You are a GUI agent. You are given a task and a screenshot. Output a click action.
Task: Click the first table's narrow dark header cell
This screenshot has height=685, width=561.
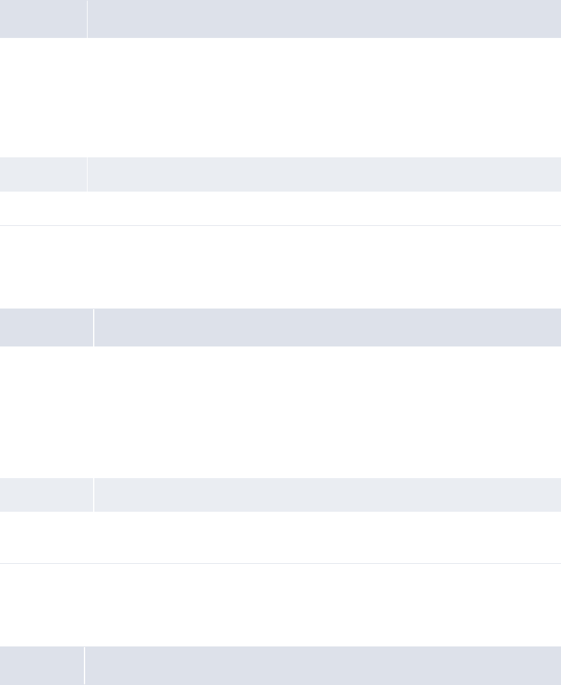pyautogui.click(x=43, y=19)
